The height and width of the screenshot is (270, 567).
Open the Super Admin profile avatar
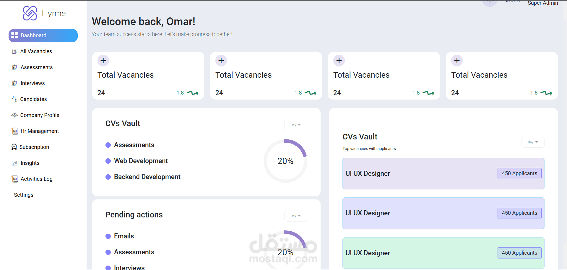[490, 2]
